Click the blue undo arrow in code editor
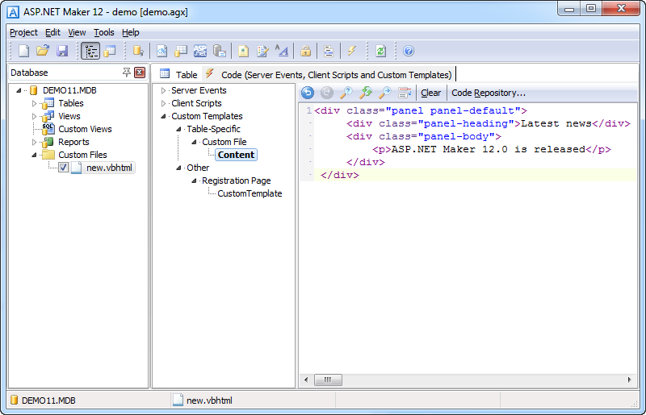Image resolution: width=646 pixels, height=415 pixels. pyautogui.click(x=308, y=93)
